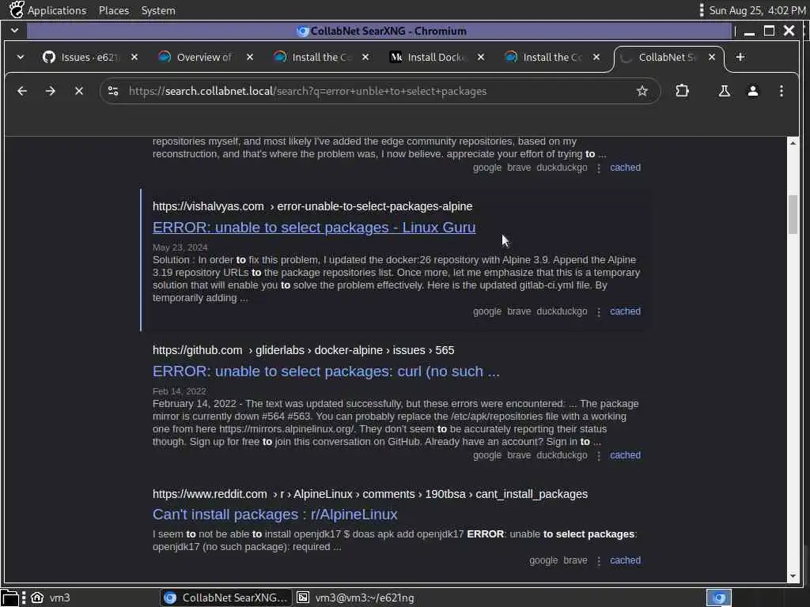Expand the tab search dropdown arrow

click(x=20, y=57)
